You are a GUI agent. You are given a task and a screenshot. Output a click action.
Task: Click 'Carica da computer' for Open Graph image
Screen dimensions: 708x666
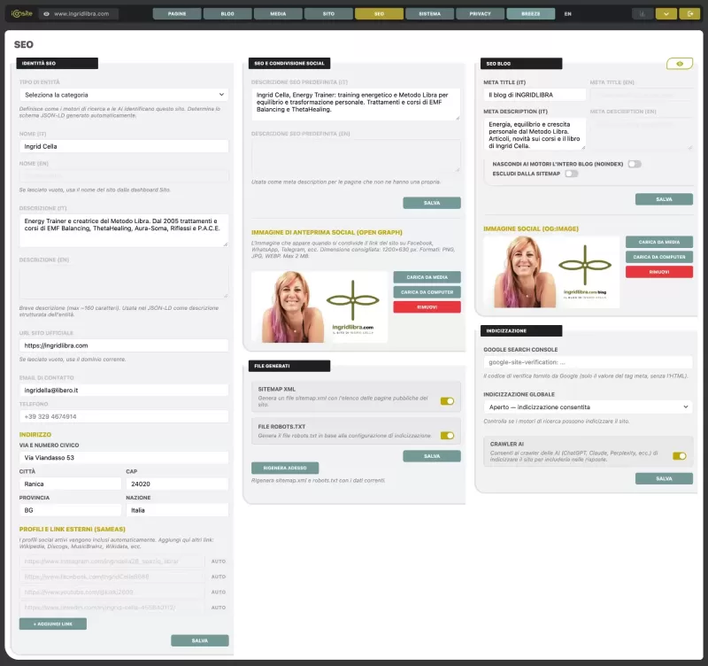pyautogui.click(x=427, y=292)
